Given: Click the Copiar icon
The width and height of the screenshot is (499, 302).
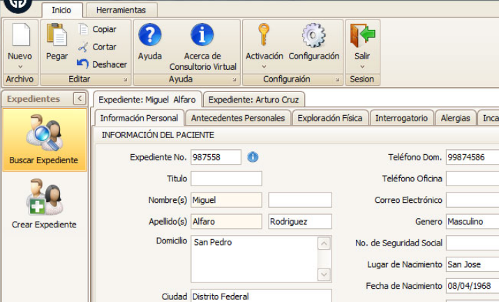Looking at the screenshot, I should (x=84, y=29).
